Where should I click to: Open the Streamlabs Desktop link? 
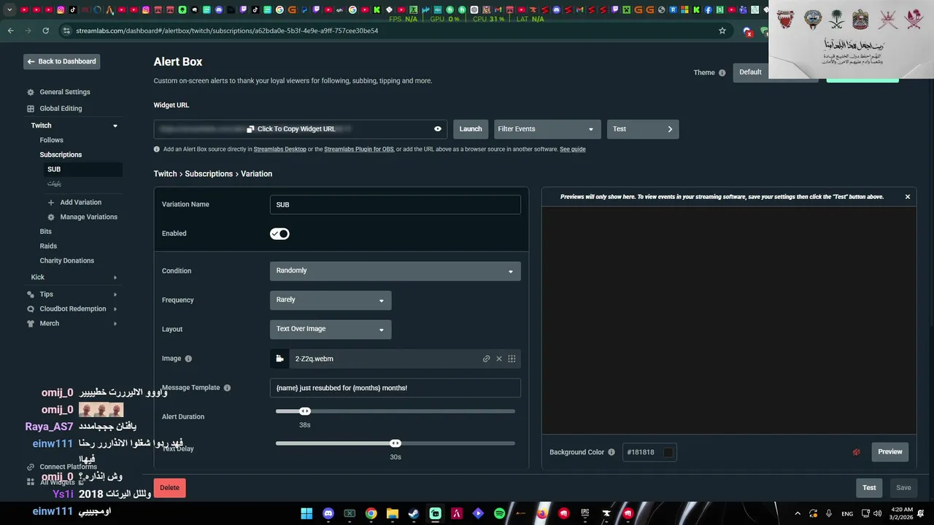[279, 149]
